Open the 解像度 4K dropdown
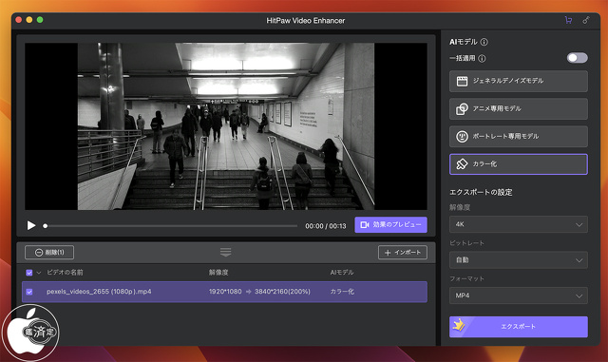This screenshot has width=608, height=362. [x=519, y=224]
